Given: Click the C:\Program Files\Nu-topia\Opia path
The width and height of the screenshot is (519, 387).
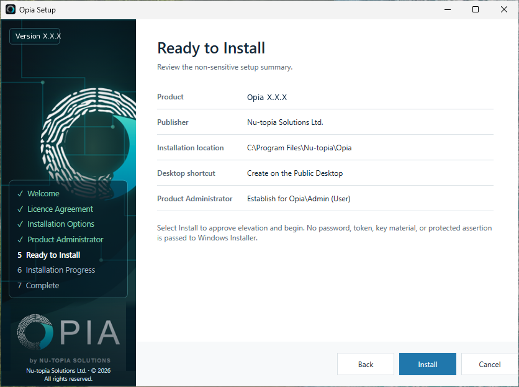Looking at the screenshot, I should pos(299,148).
